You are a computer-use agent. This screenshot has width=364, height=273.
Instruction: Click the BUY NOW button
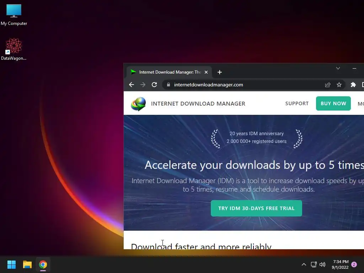[x=333, y=103]
